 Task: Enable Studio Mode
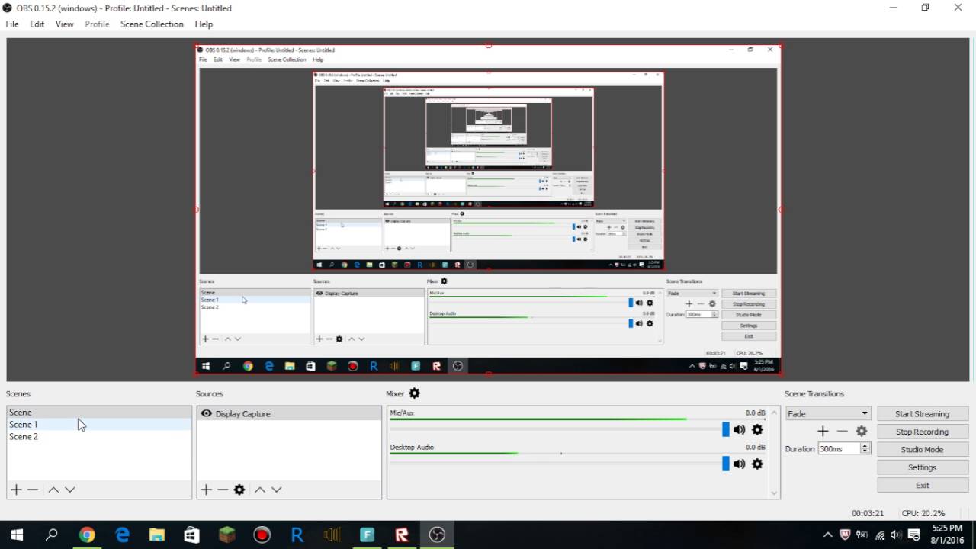pos(922,449)
